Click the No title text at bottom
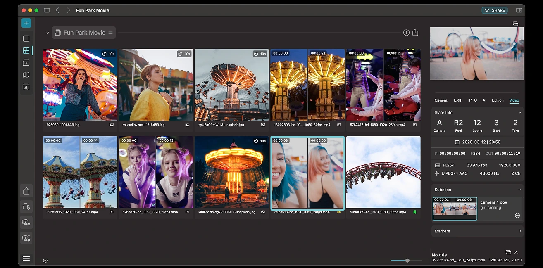The image size is (543, 268). (439, 255)
